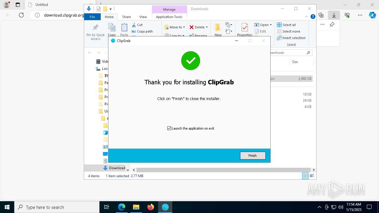
Task: Open Edge tab actions menu icon
Action: point(18,5)
